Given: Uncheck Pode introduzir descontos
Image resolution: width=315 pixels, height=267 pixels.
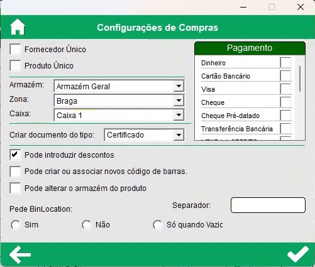Looking at the screenshot, I should [x=15, y=155].
